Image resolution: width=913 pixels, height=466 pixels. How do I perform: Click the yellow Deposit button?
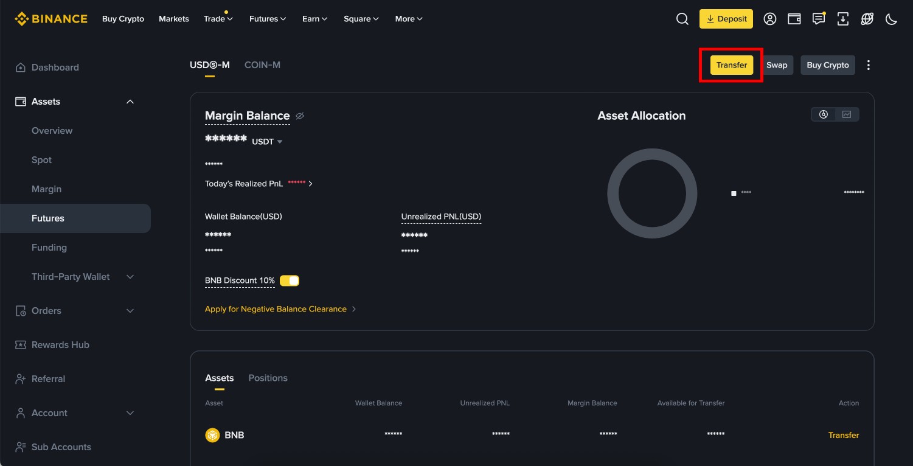[x=726, y=19]
